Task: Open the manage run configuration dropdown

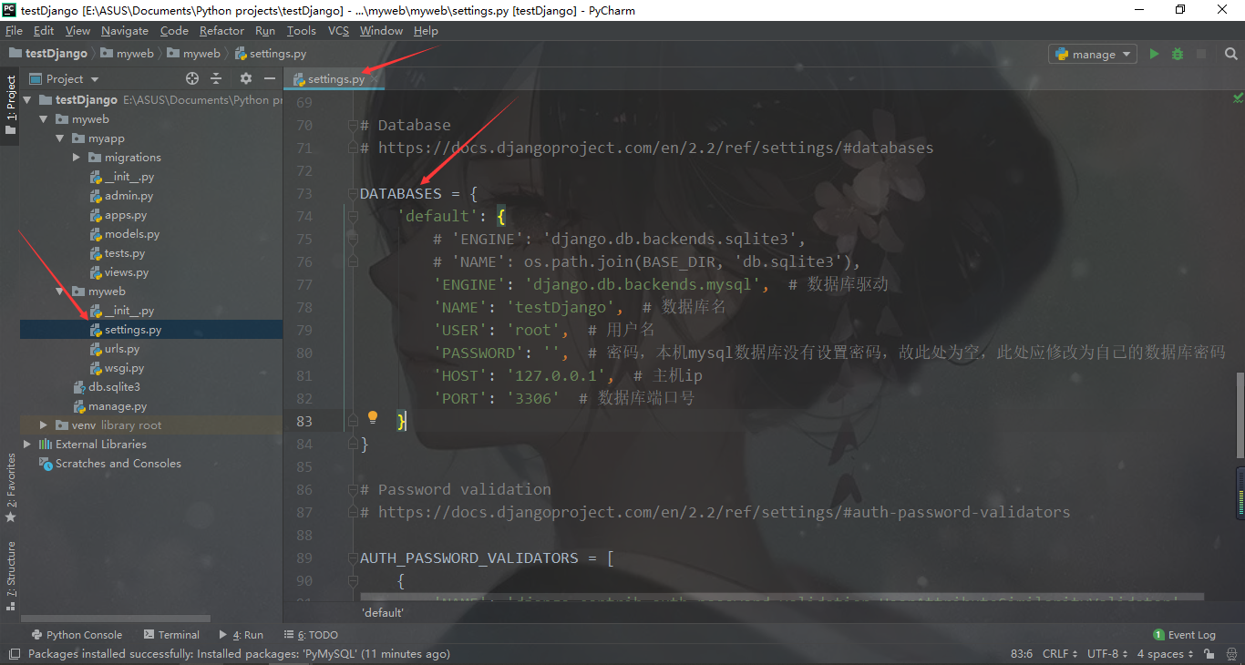Action: (x=1093, y=54)
